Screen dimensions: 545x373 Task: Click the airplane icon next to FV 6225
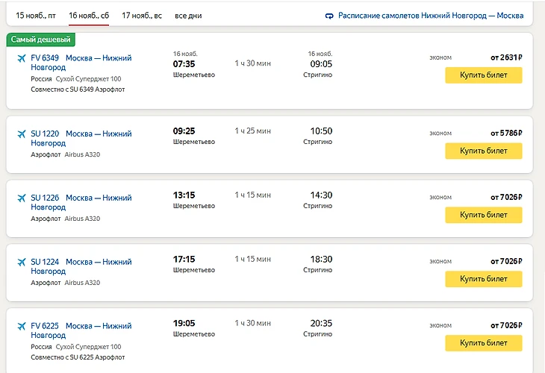coord(22,326)
